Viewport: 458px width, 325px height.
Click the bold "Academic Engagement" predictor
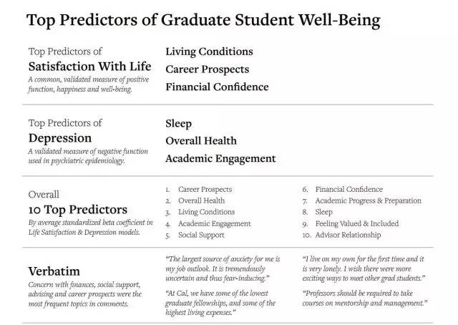point(220,158)
